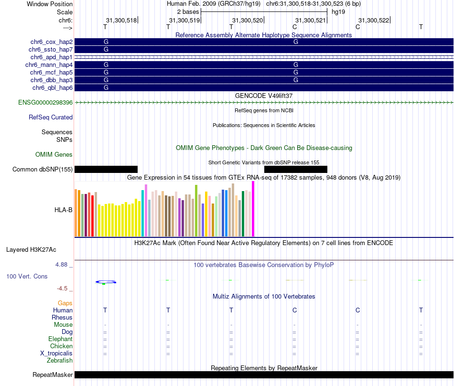Click the Human row in Multiz alignment
The height and width of the screenshot is (386, 454).
click(264, 310)
